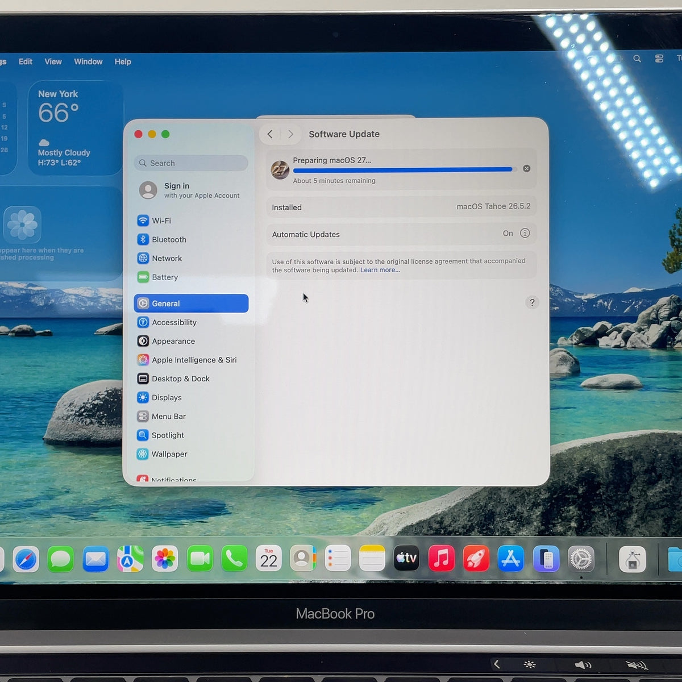
Task: Open Software Update help question mark
Action: [532, 302]
